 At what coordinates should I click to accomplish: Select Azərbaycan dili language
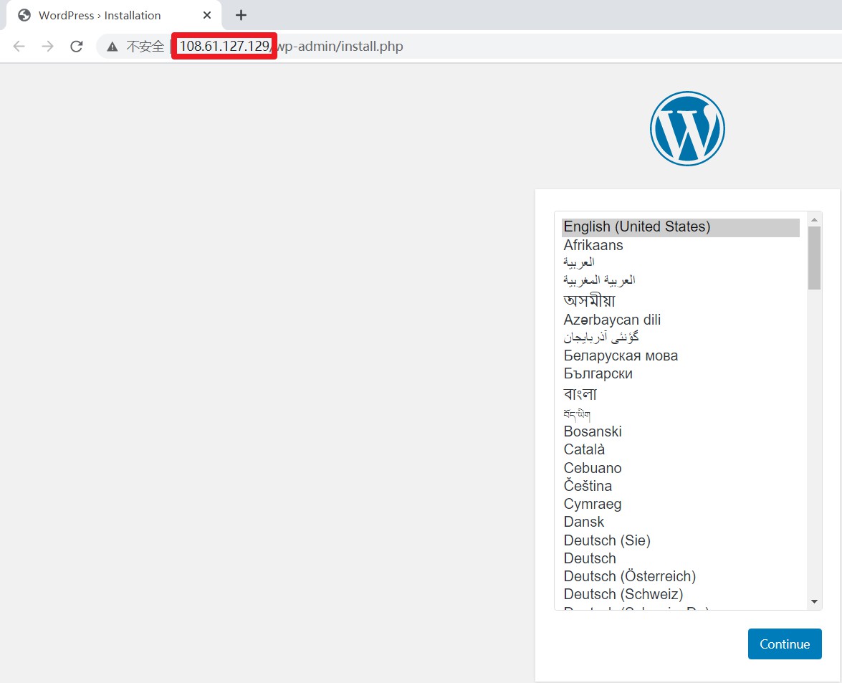pos(680,320)
